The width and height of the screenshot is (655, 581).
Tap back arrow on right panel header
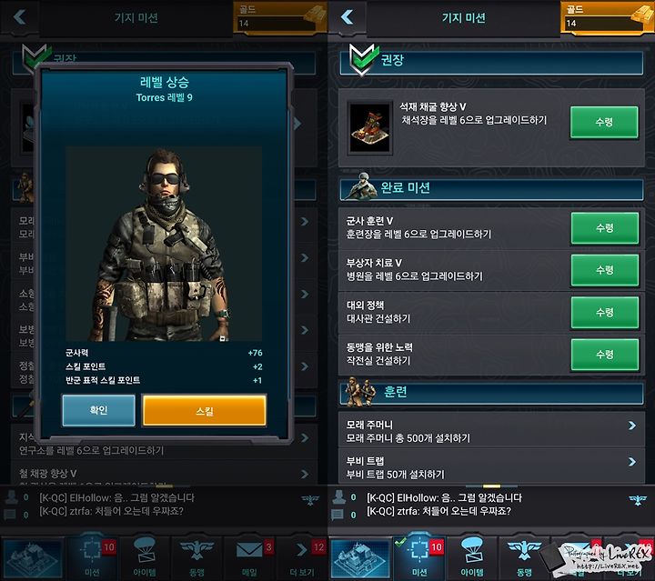(x=348, y=17)
